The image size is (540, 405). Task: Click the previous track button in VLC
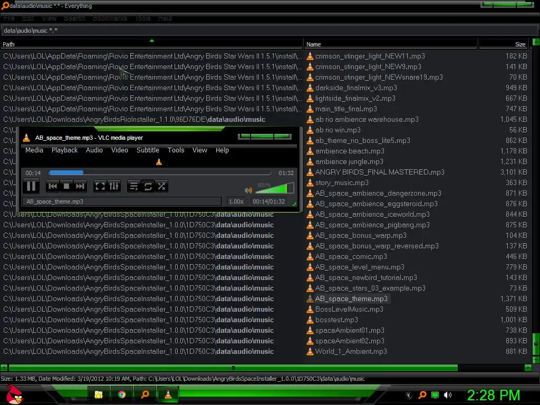click(x=53, y=186)
